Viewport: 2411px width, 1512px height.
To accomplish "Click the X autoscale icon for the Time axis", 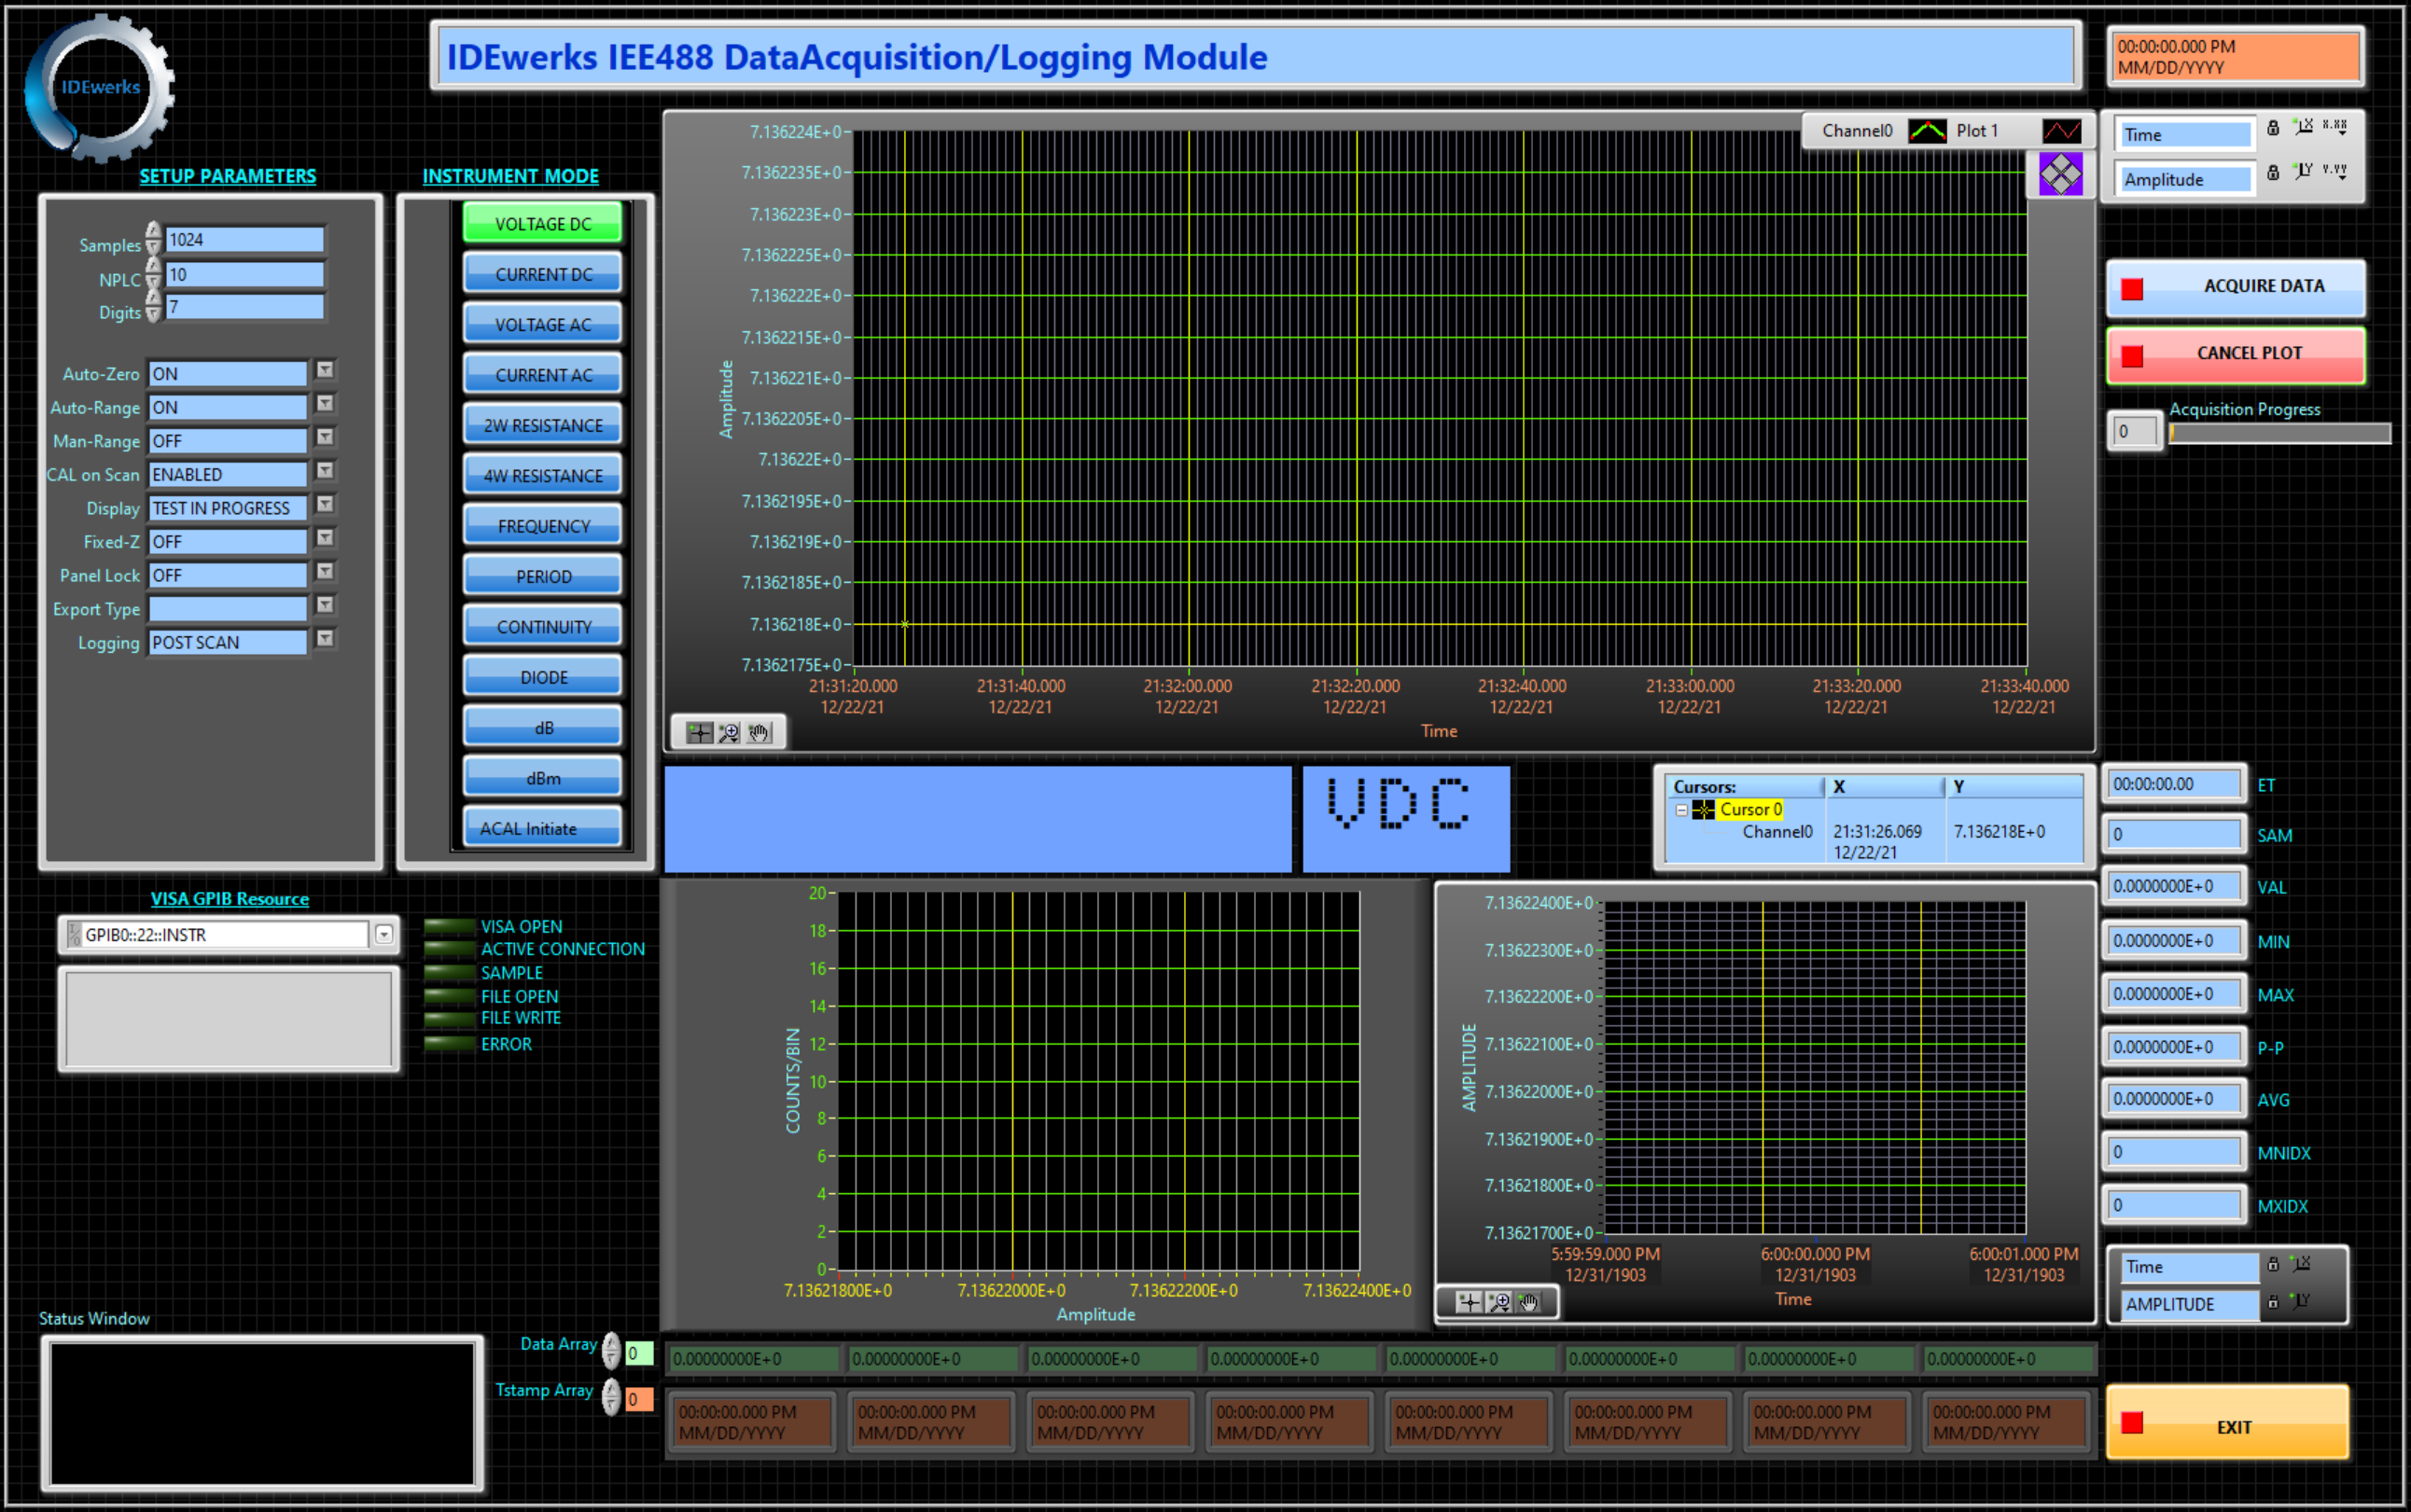I will coord(2306,126).
